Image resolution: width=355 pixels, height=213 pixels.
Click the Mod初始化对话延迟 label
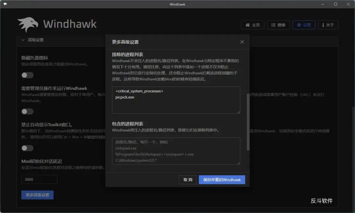(41, 161)
